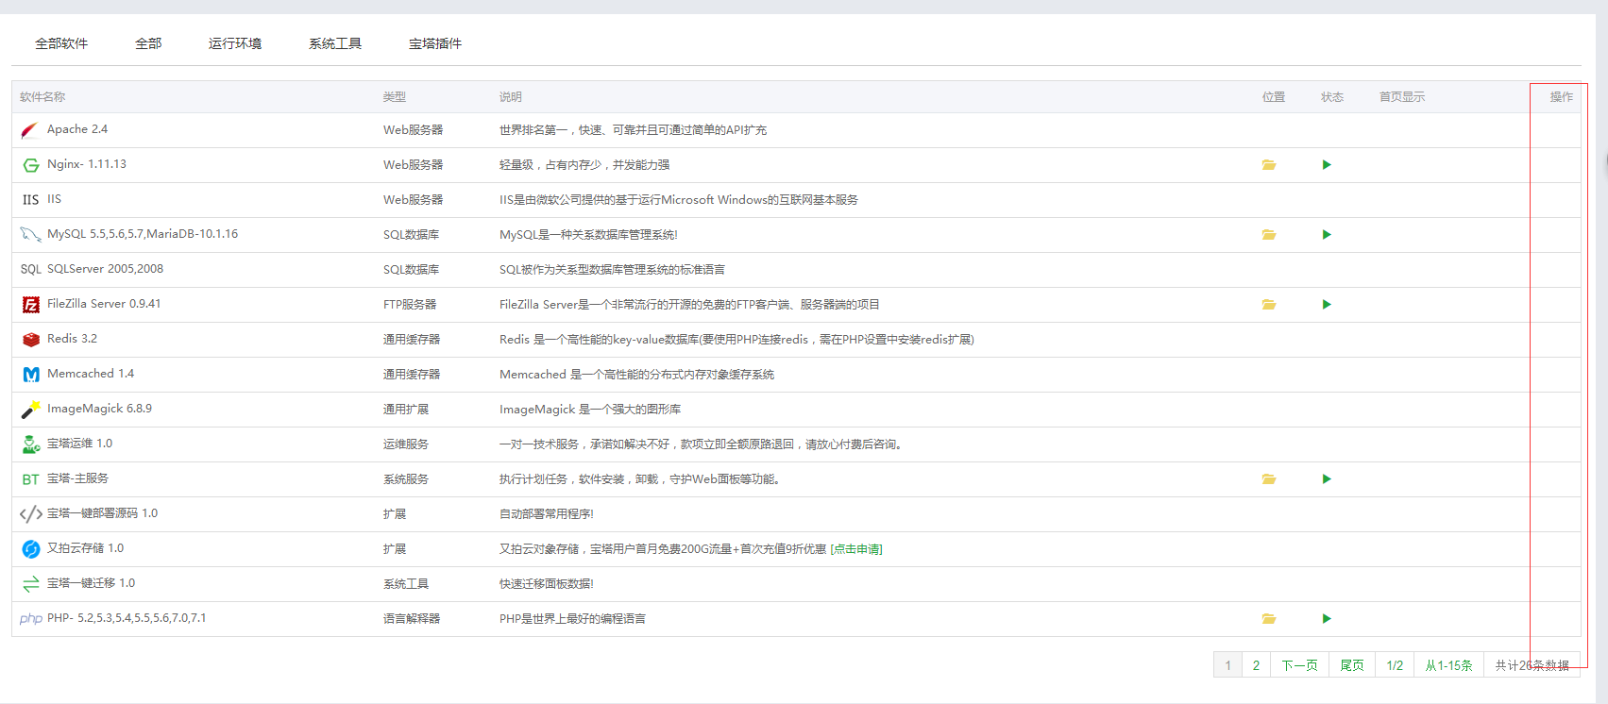This screenshot has height=704, width=1608.
Task: Click the Redis red cube icon
Action: point(30,340)
